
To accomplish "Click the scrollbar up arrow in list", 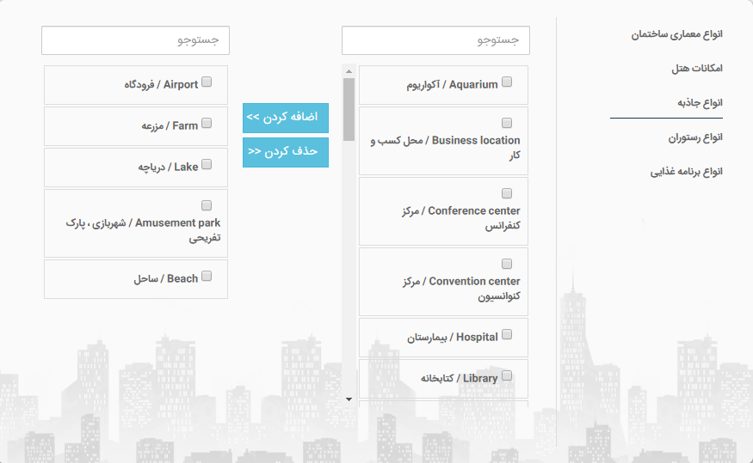I will pos(349,71).
